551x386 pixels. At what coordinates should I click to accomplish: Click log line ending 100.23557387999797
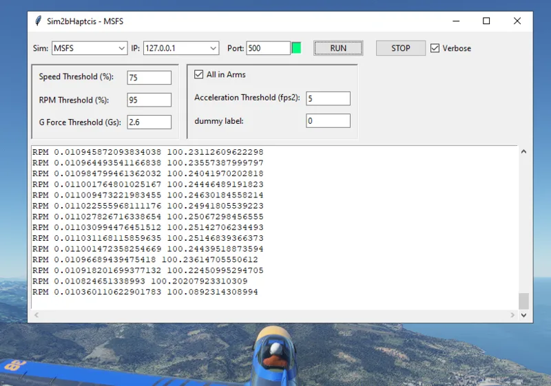pos(148,163)
